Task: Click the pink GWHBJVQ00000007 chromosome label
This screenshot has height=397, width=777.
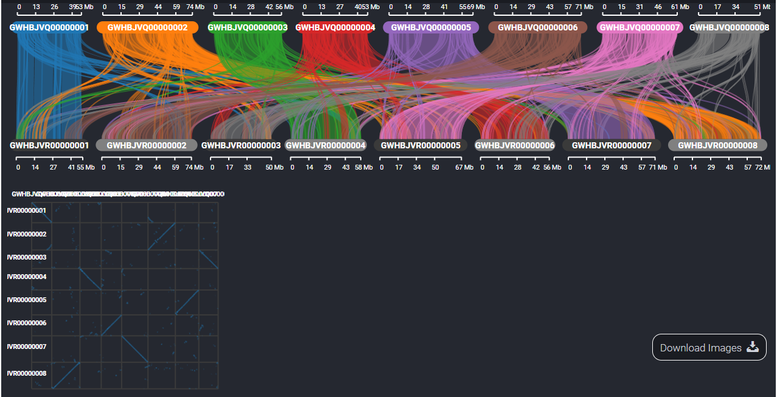Action: 640,28
